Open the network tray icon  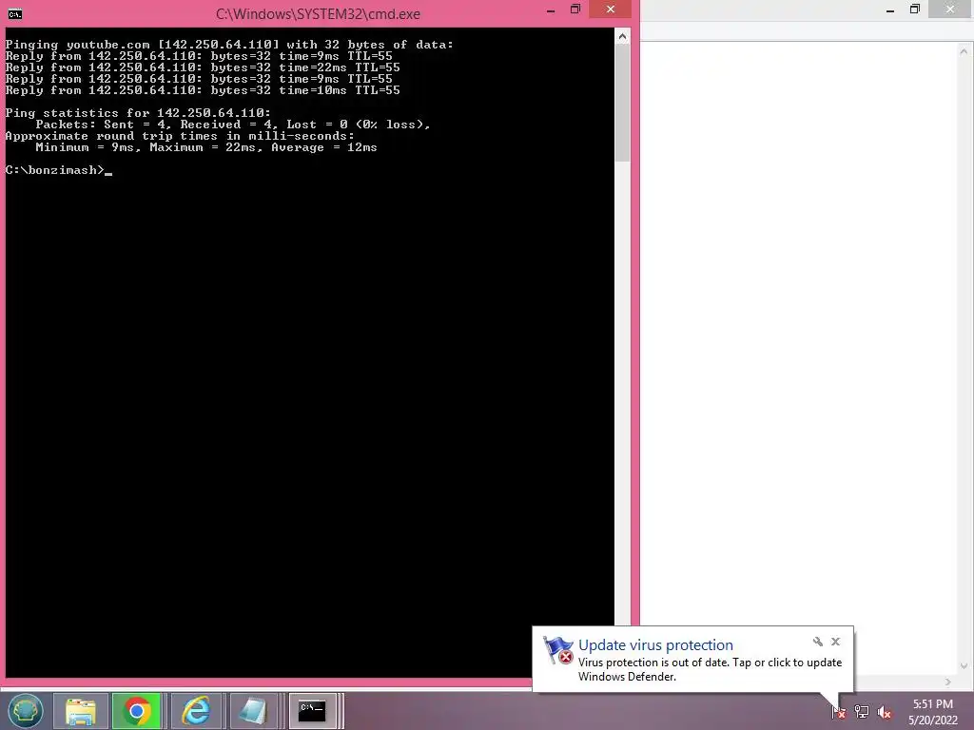(862, 712)
